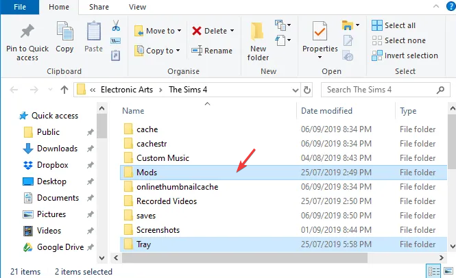The width and height of the screenshot is (456, 278).
Task: Click the Copy icon in Clipboard group
Action: [64, 31]
